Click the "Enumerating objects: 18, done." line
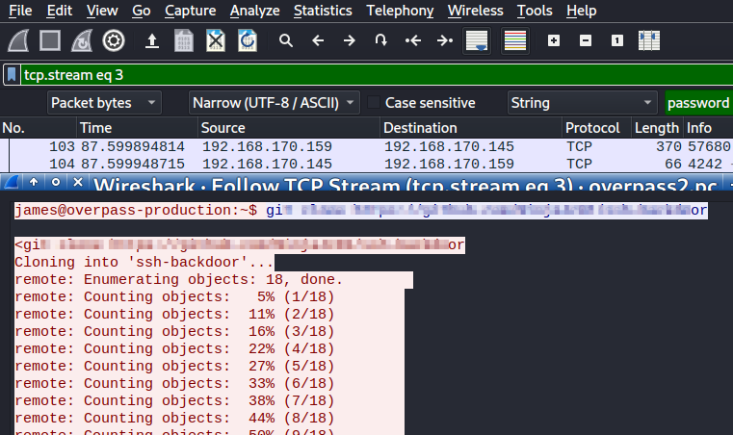This screenshot has height=435, width=733. (x=213, y=279)
